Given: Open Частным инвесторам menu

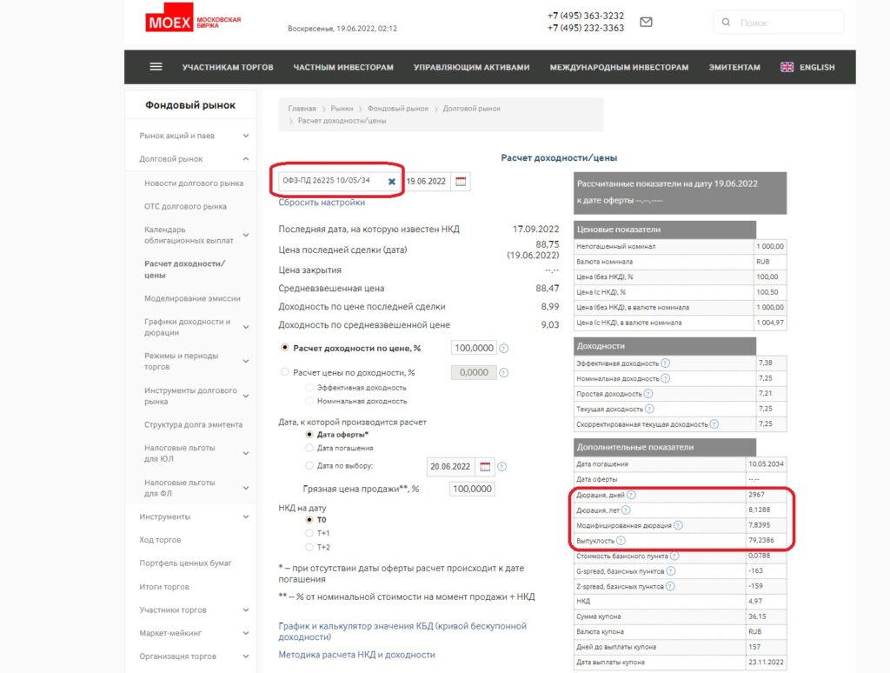Looking at the screenshot, I should (343, 67).
